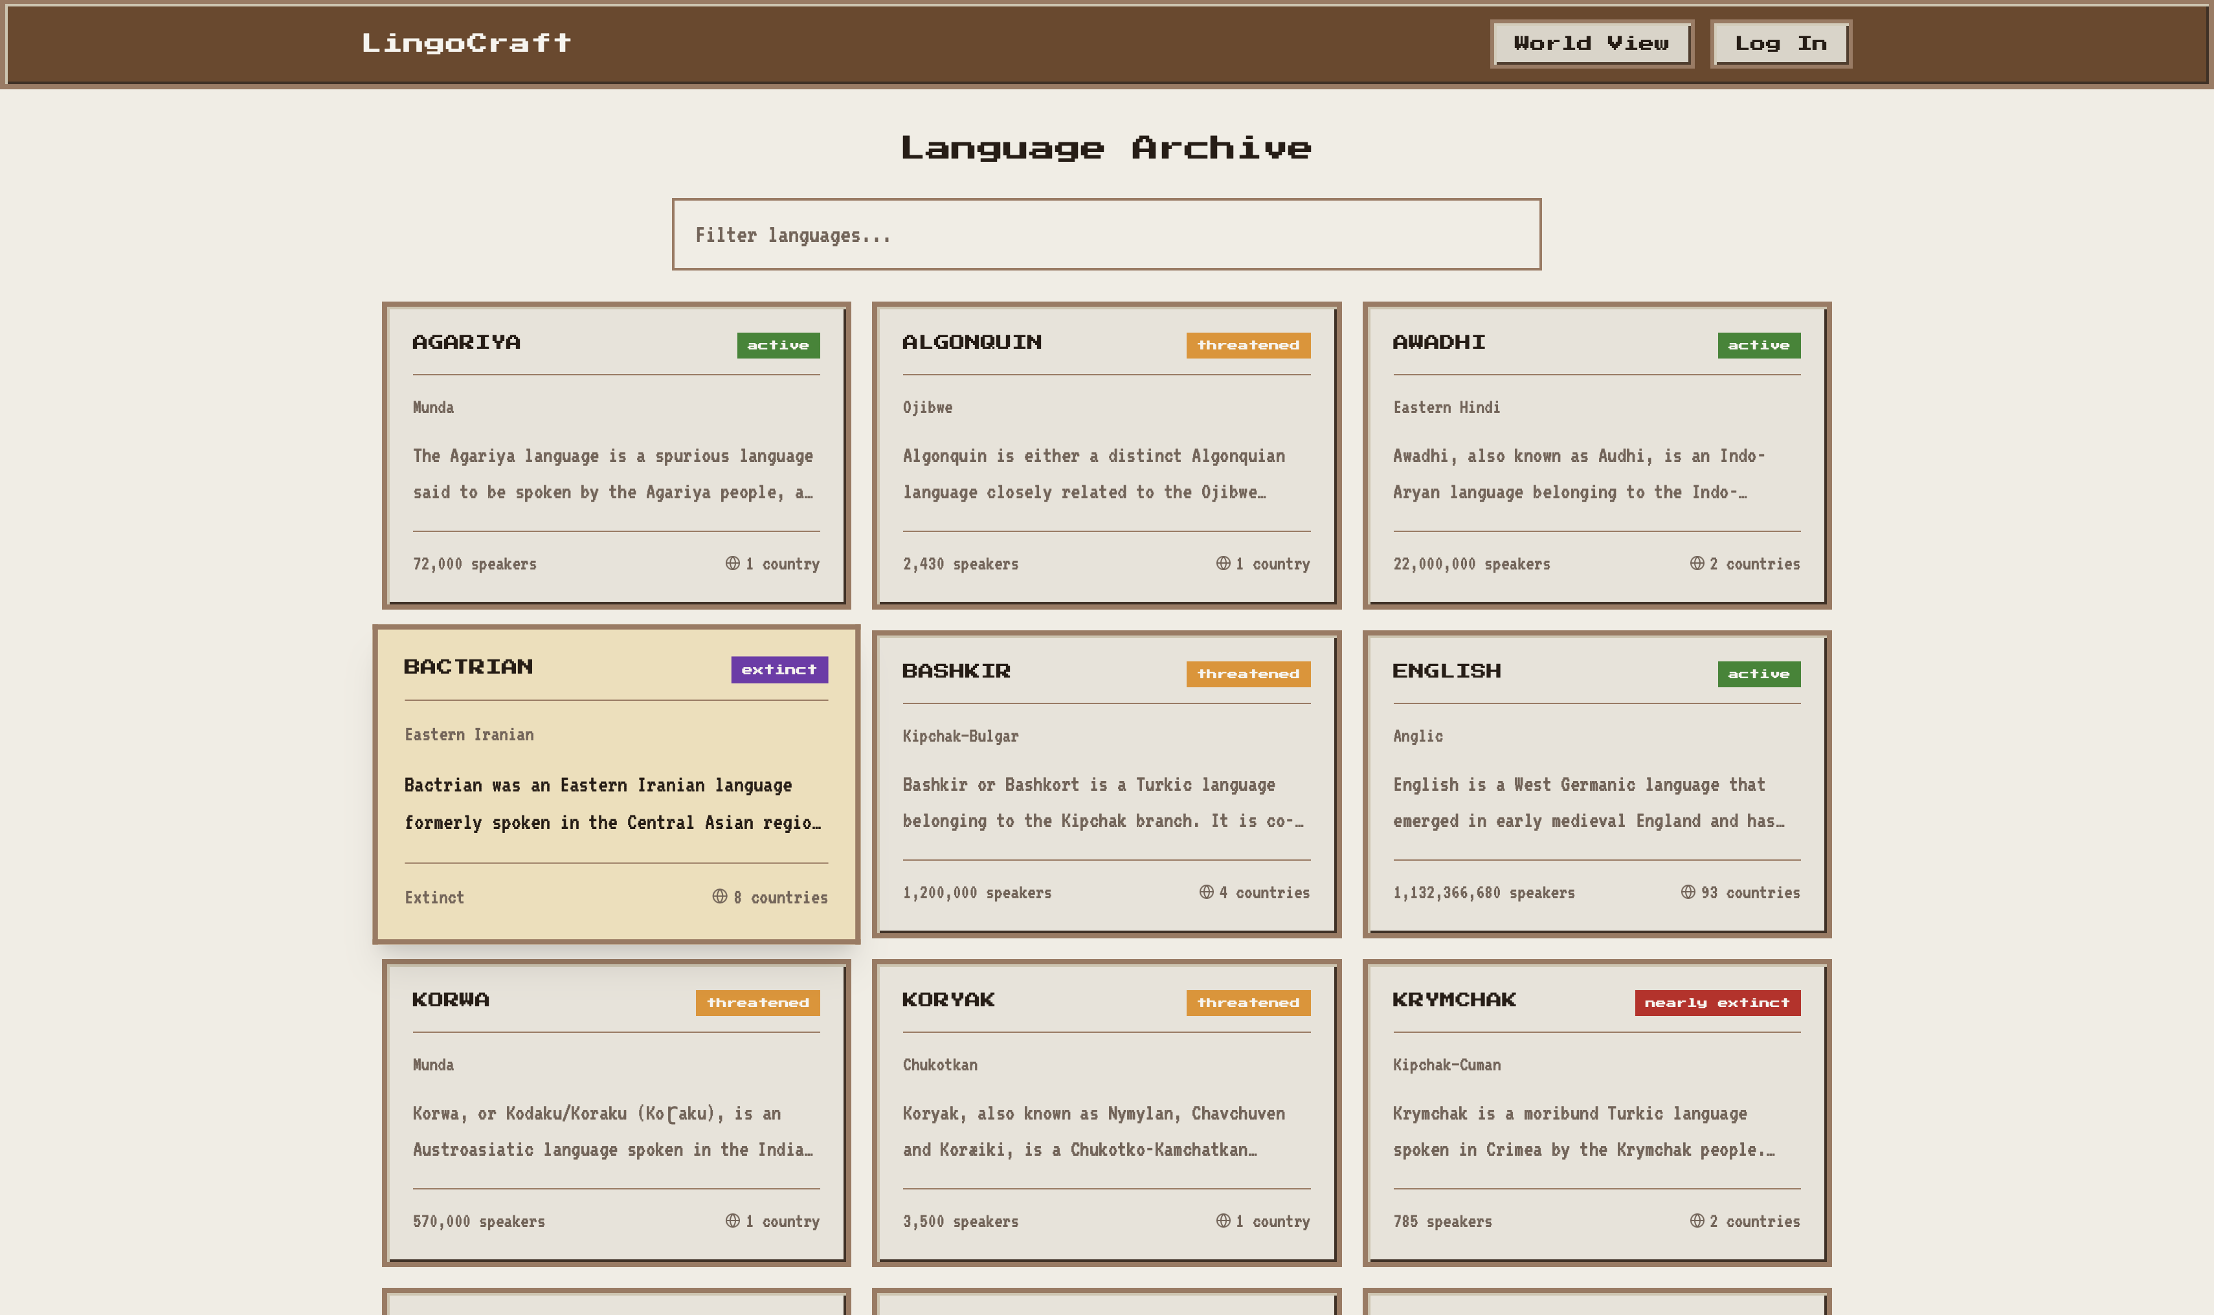Viewport: 2214px width, 1315px height.
Task: Open the highlighted Bactrian card description
Action: [612, 804]
